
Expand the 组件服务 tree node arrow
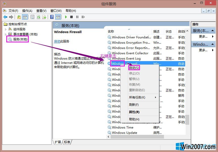click(x=6, y=29)
